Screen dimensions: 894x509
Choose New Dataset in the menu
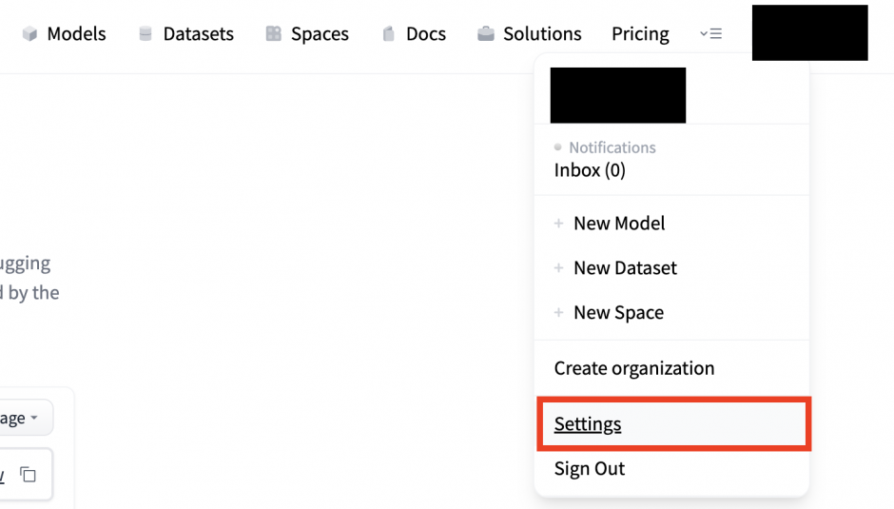coord(625,268)
